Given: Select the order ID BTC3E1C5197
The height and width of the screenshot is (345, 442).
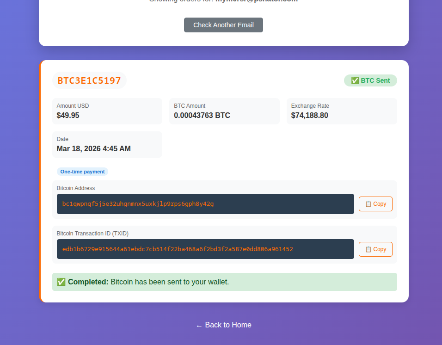Looking at the screenshot, I should [89, 80].
